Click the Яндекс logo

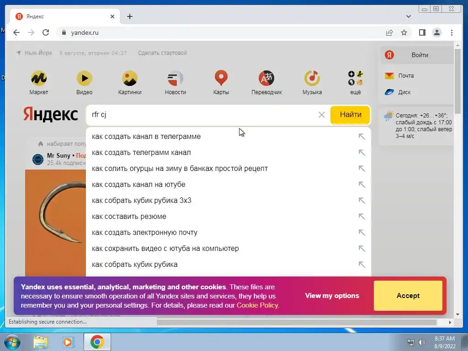point(50,115)
